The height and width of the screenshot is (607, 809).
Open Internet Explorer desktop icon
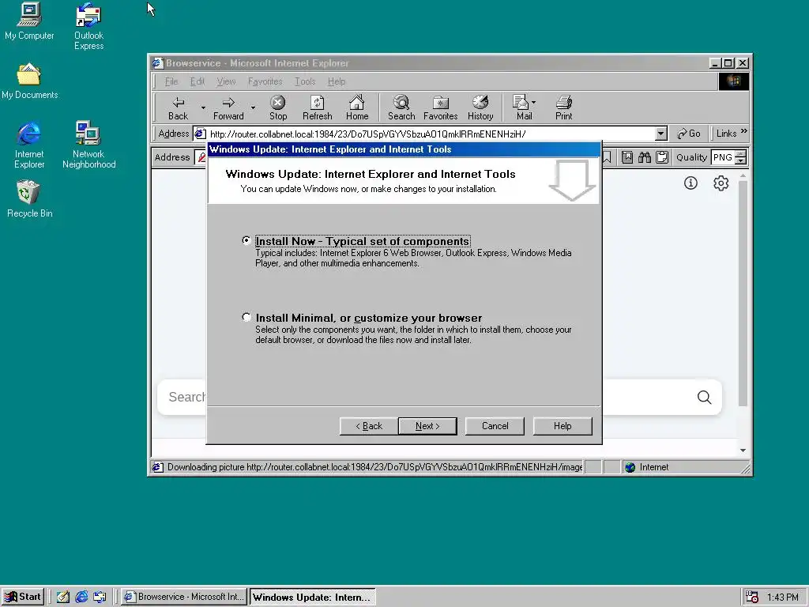[x=29, y=145]
